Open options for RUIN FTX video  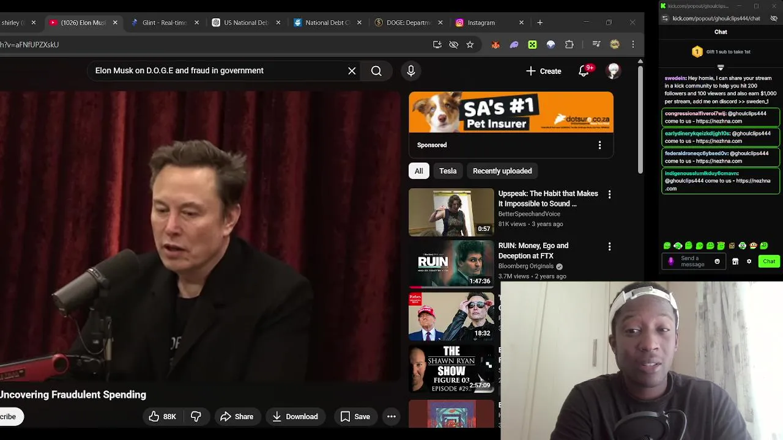[609, 246]
